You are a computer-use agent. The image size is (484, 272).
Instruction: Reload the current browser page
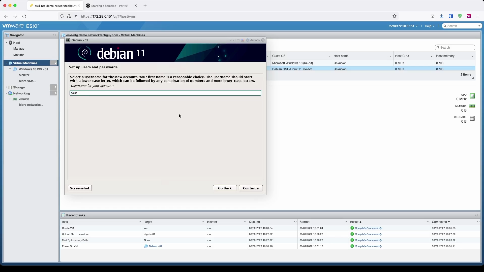[24, 16]
